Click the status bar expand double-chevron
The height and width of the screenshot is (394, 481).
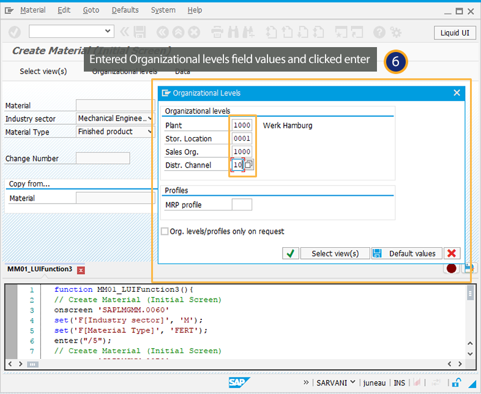[x=306, y=382]
